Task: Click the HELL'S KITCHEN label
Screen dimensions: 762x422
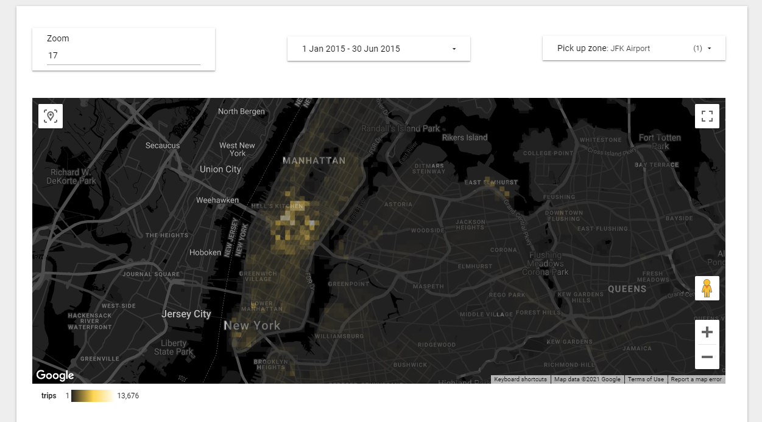Action: pyautogui.click(x=277, y=207)
